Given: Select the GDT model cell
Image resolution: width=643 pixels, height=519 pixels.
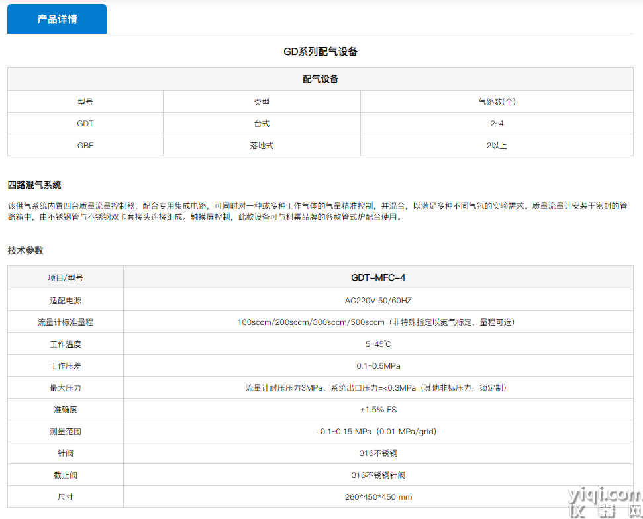Looking at the screenshot, I should (x=85, y=123).
